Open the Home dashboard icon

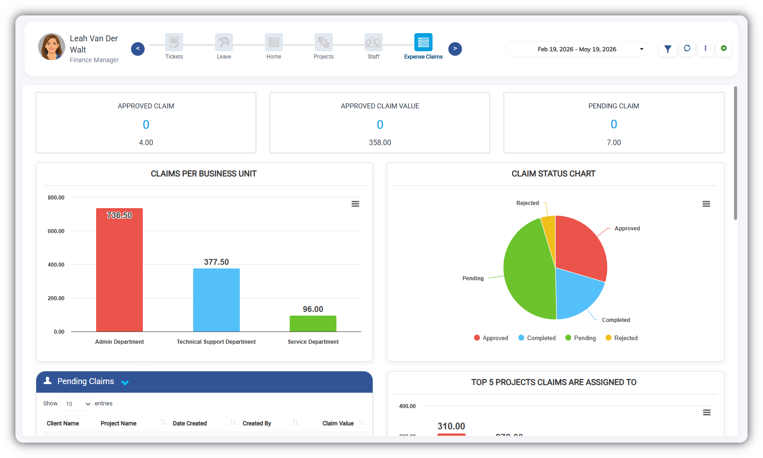pyautogui.click(x=274, y=42)
